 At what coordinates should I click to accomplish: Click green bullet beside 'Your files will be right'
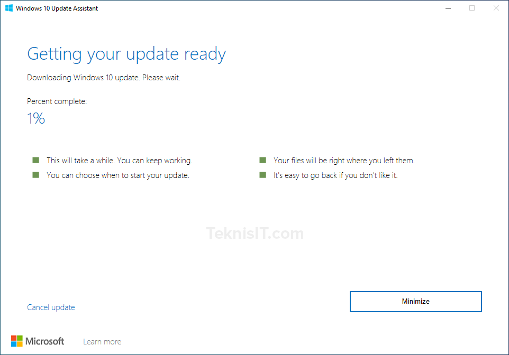coord(263,160)
